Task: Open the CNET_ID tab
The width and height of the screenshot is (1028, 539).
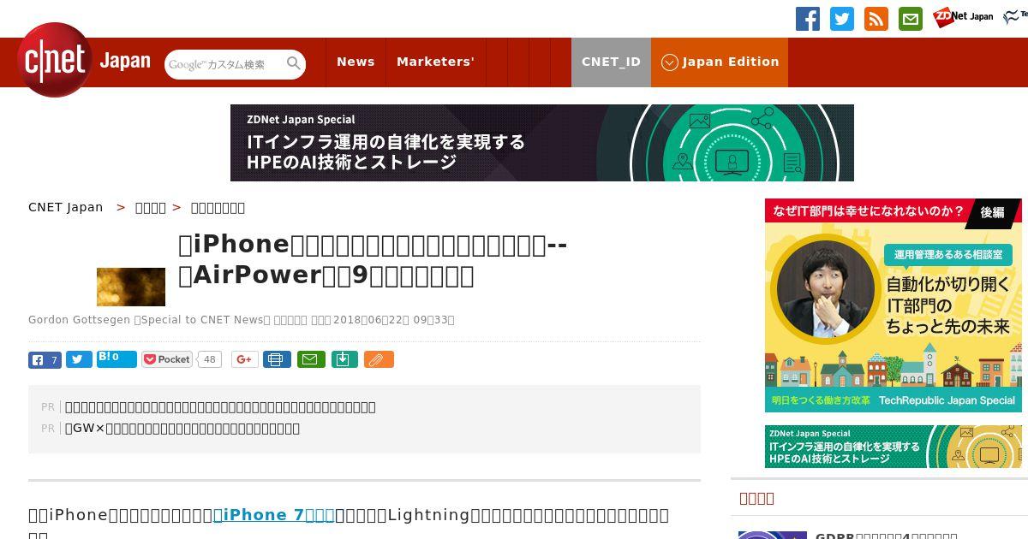Action: tap(611, 62)
